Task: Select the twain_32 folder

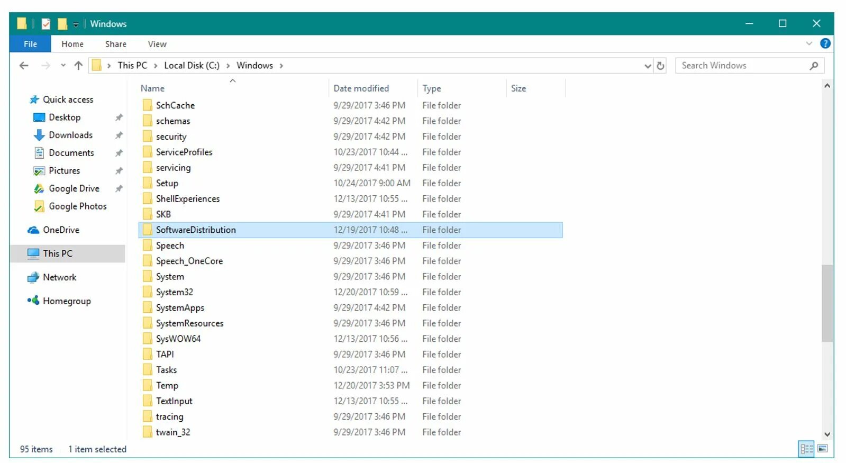Action: pyautogui.click(x=173, y=432)
